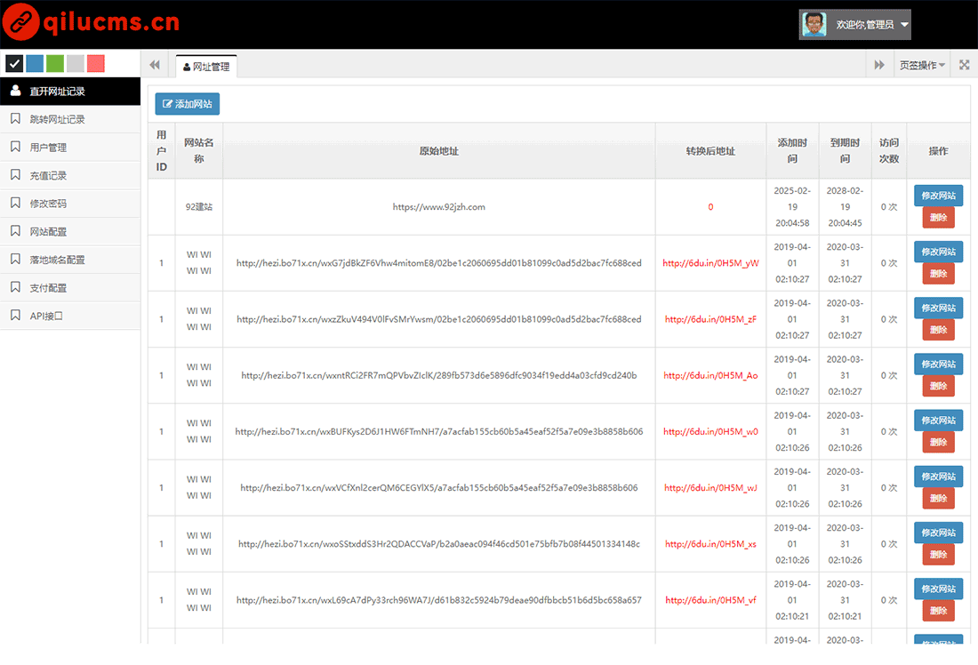Click 修改网站 for the 0H5M_vf row

pyautogui.click(x=939, y=589)
